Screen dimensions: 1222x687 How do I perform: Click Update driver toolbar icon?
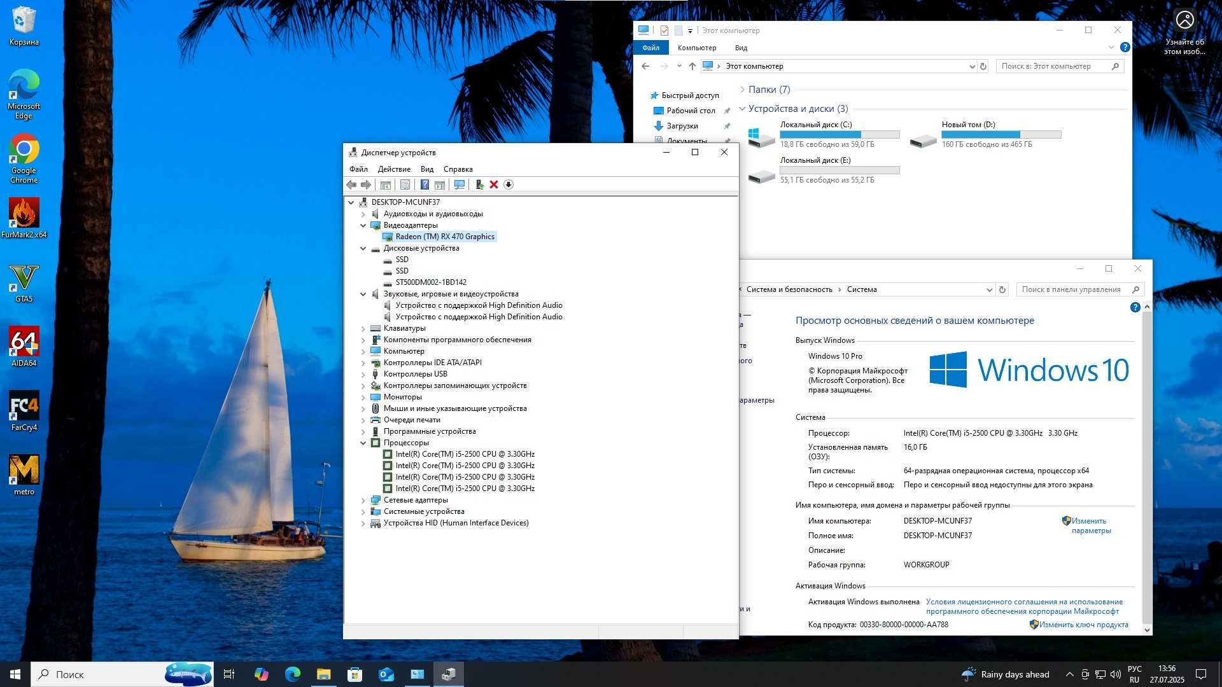point(479,184)
